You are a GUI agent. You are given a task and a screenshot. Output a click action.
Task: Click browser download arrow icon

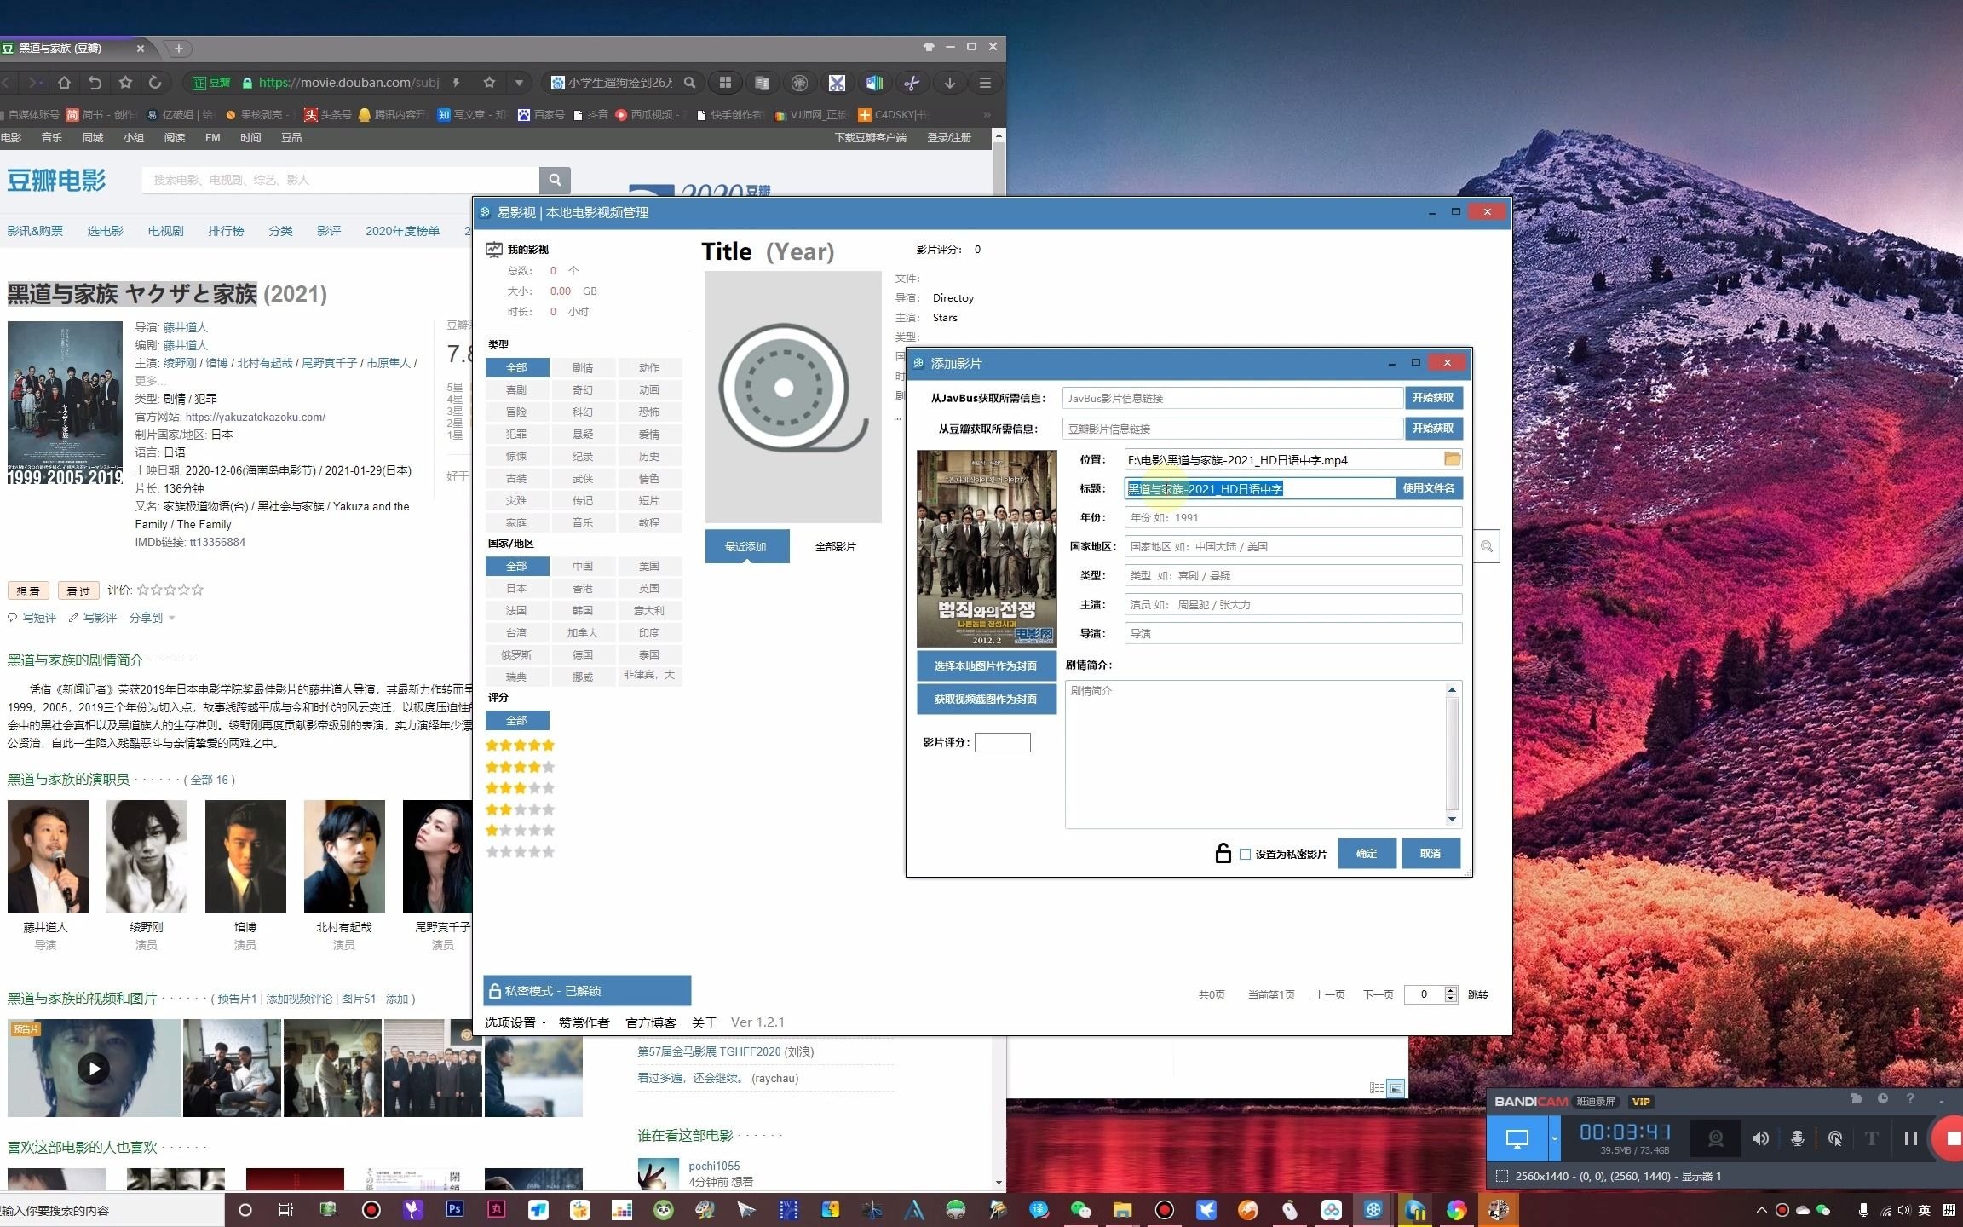click(x=949, y=83)
